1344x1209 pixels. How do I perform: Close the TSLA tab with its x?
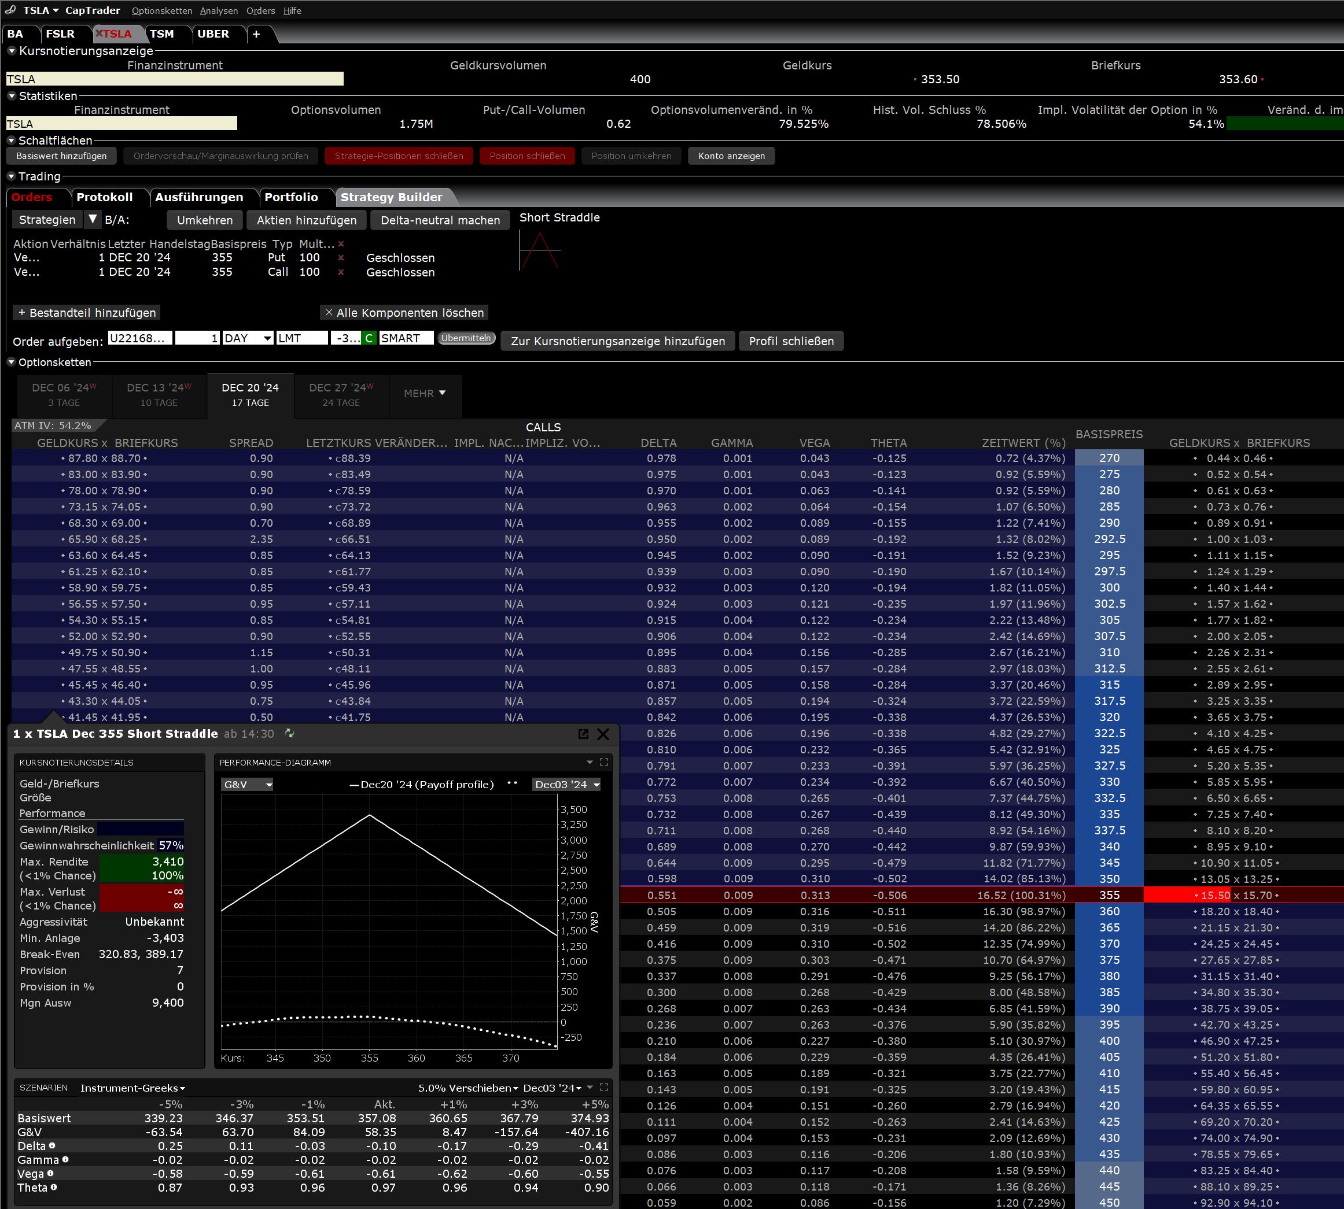pyautogui.click(x=99, y=34)
